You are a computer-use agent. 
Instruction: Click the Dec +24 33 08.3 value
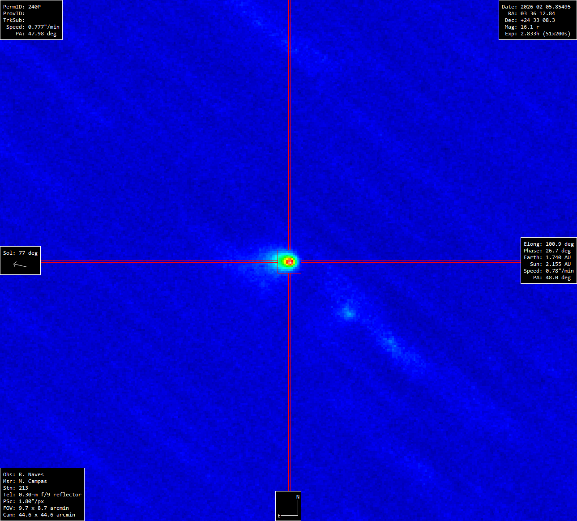coord(537,20)
